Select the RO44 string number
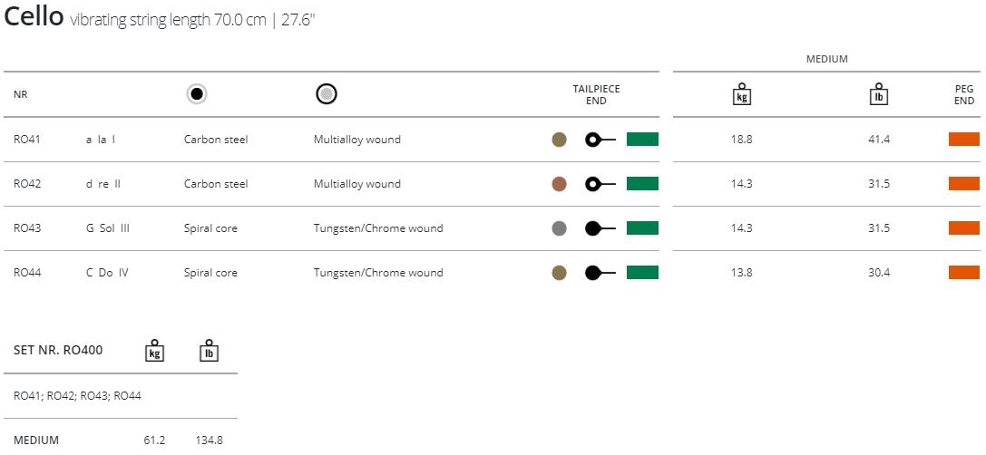 point(27,273)
